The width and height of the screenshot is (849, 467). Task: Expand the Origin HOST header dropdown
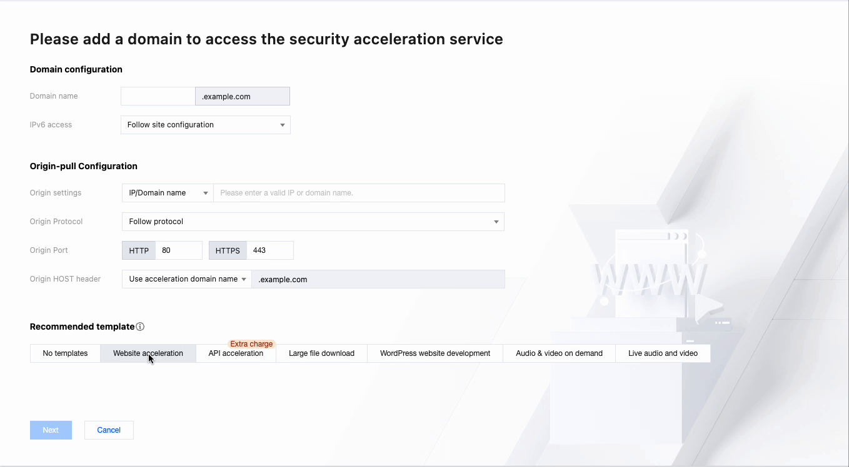(x=186, y=279)
